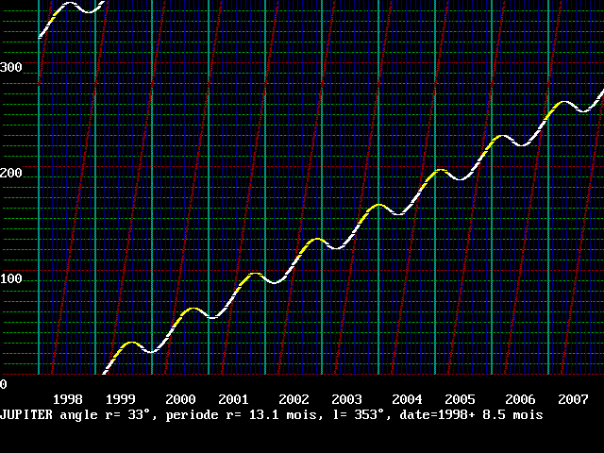The width and height of the screenshot is (604, 453).
Task: Click the JUPITER planet name
Action: coord(26,415)
